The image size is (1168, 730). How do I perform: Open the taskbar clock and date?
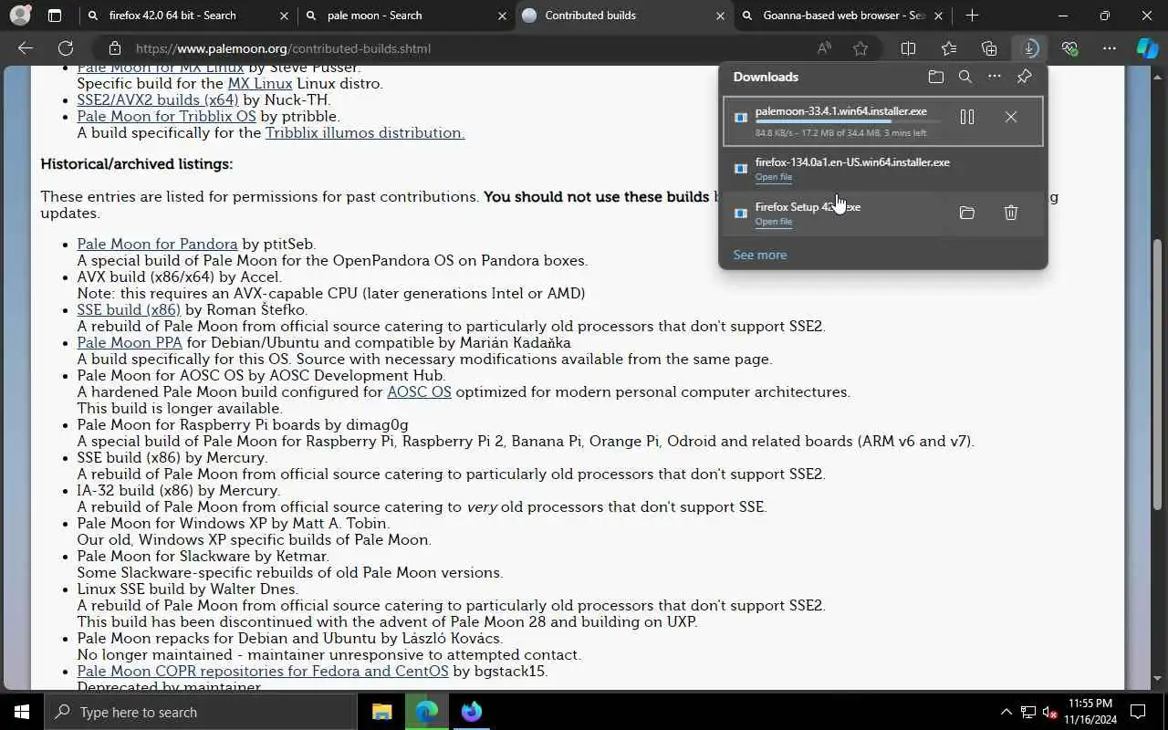(x=1090, y=712)
